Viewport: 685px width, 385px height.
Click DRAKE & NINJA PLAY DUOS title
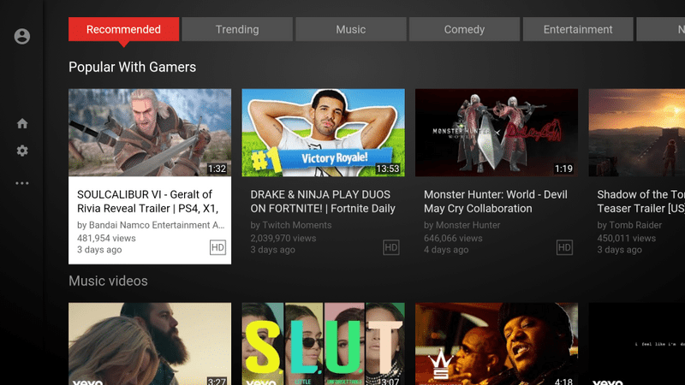pos(323,201)
